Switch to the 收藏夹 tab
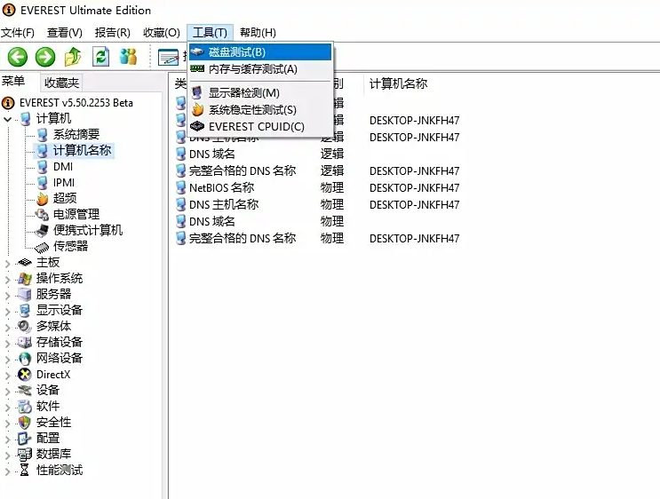The width and height of the screenshot is (660, 499). [x=61, y=83]
